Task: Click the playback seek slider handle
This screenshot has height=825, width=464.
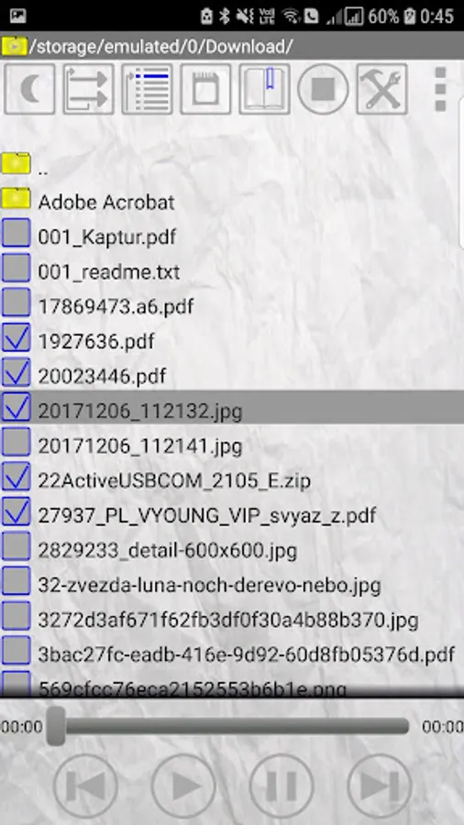Action: pos(56,726)
